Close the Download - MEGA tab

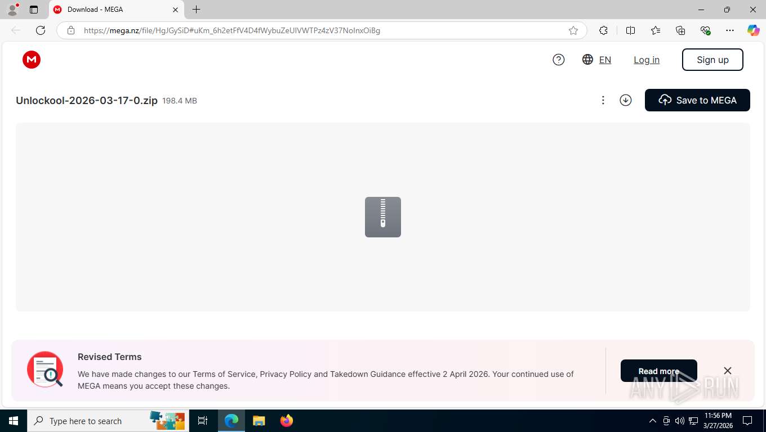[x=175, y=10]
